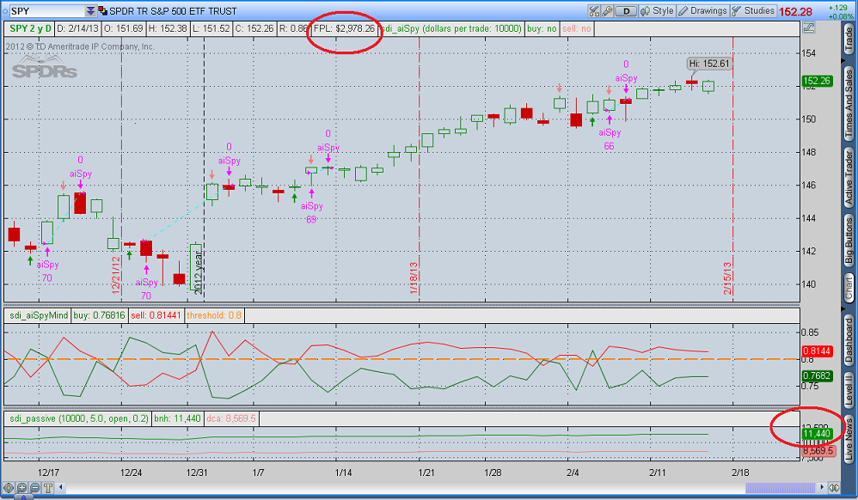
Task: Click the zoom out magnifier icon
Action: (34, 487)
